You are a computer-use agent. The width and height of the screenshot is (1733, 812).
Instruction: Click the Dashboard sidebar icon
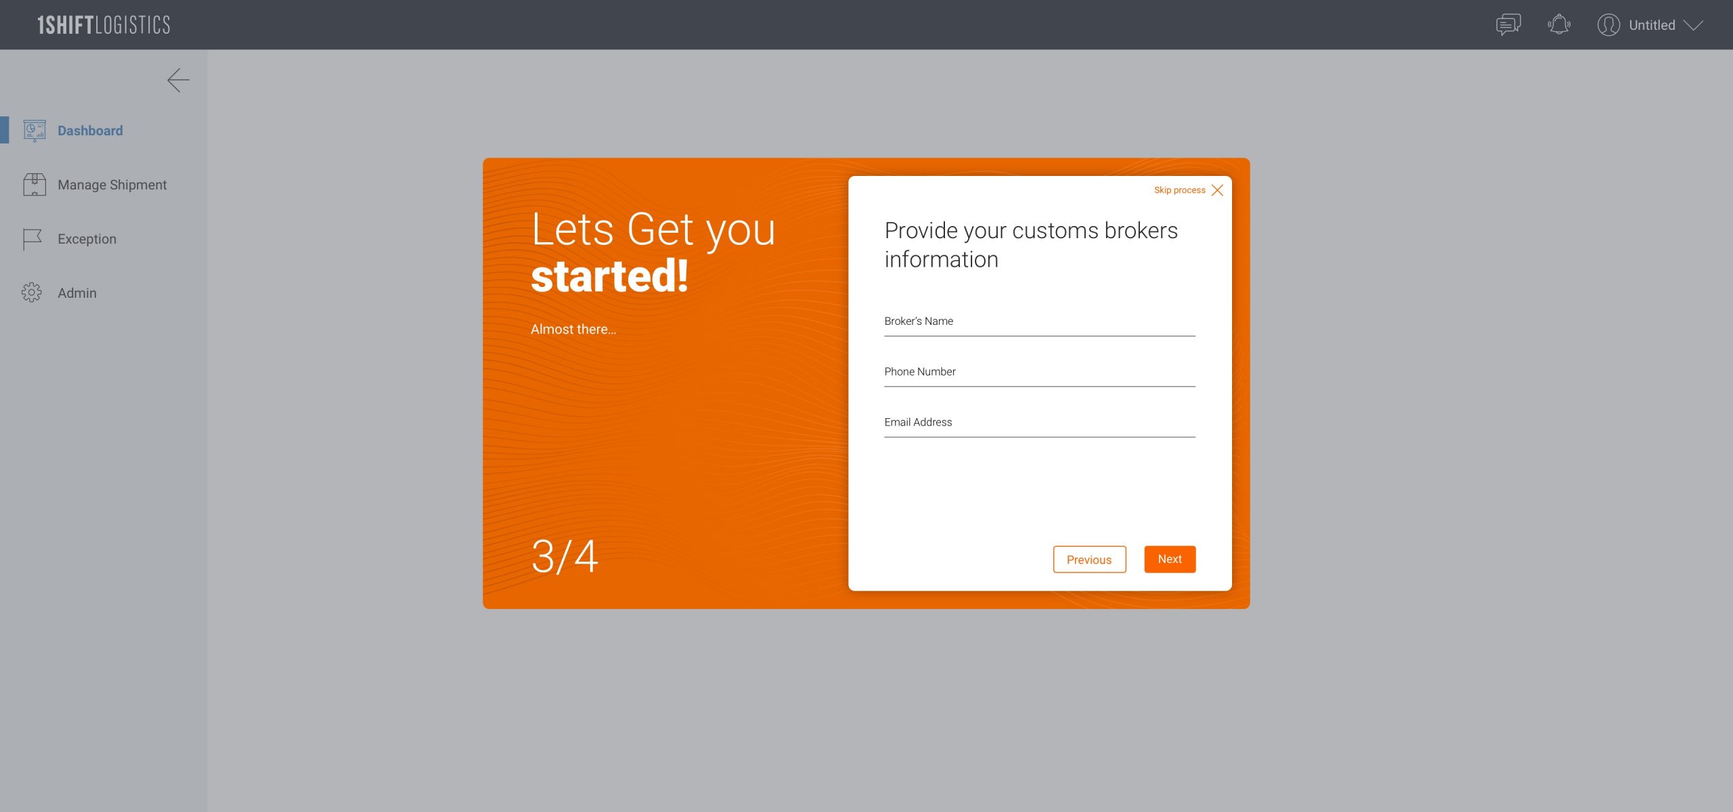click(x=32, y=131)
